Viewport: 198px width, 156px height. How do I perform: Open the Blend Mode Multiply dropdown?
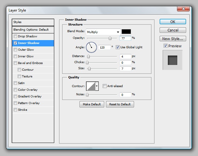(103, 32)
